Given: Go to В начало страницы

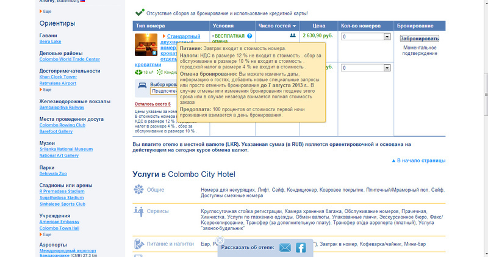Looking at the screenshot, I should [418, 161].
